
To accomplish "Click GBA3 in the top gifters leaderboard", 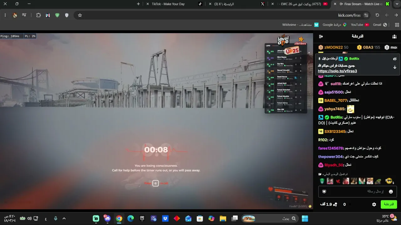I will pyautogui.click(x=368, y=47).
